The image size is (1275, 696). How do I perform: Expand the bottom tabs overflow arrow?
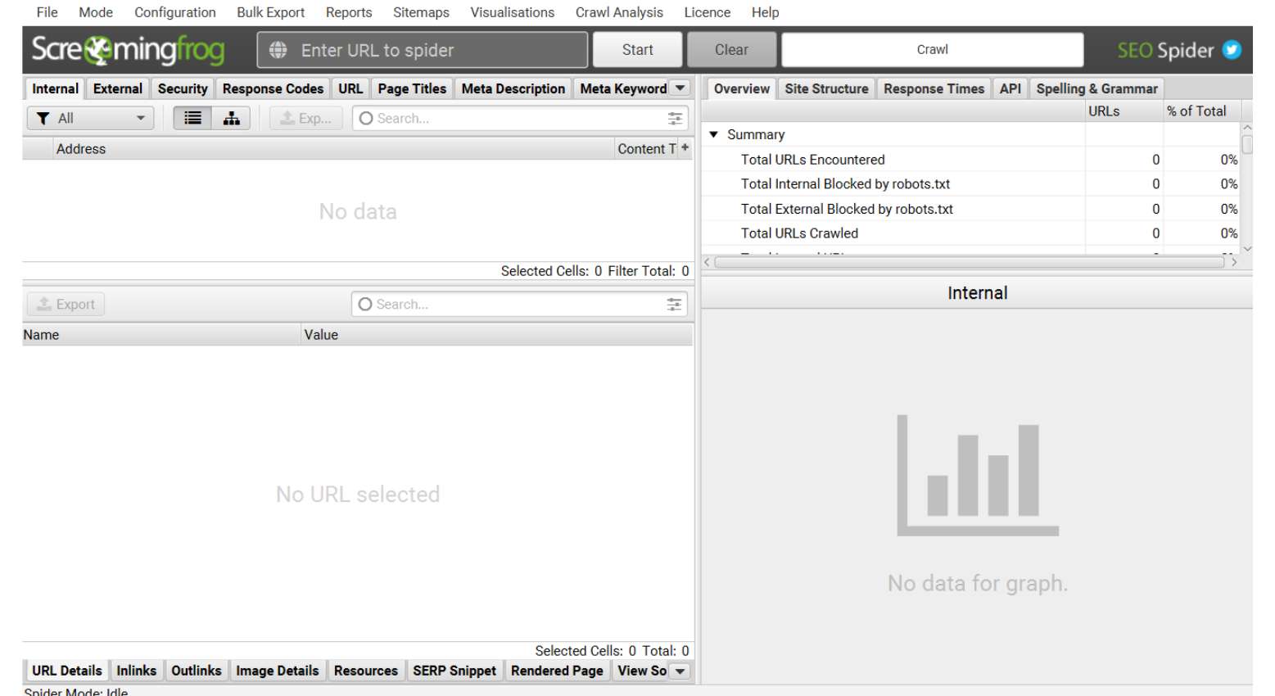[x=680, y=671]
